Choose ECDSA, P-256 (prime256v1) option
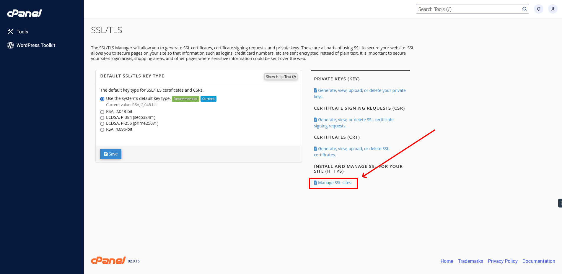This screenshot has height=274, width=562. pos(102,124)
